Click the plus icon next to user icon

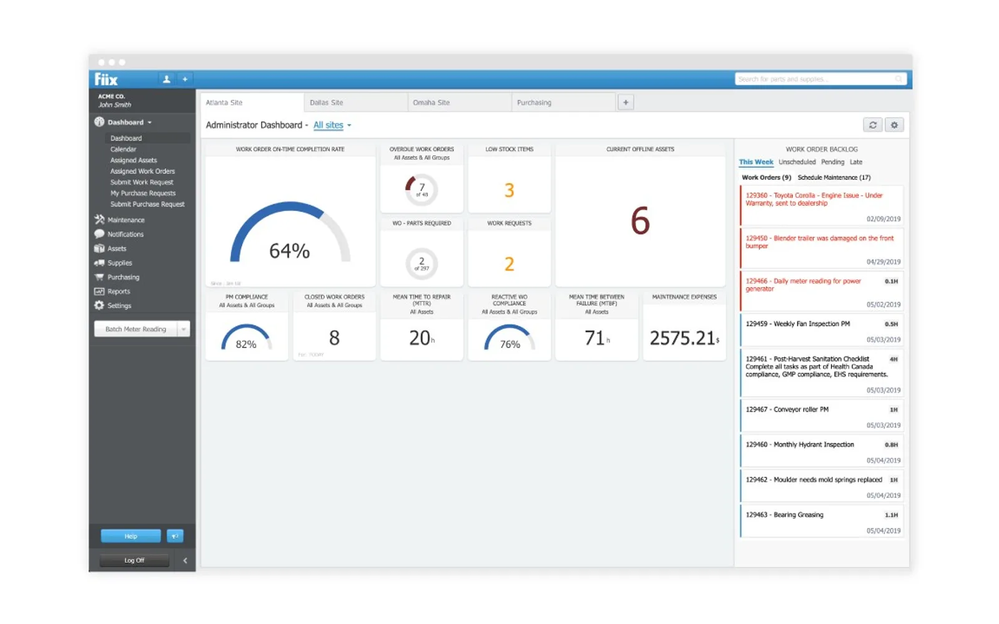(x=185, y=79)
